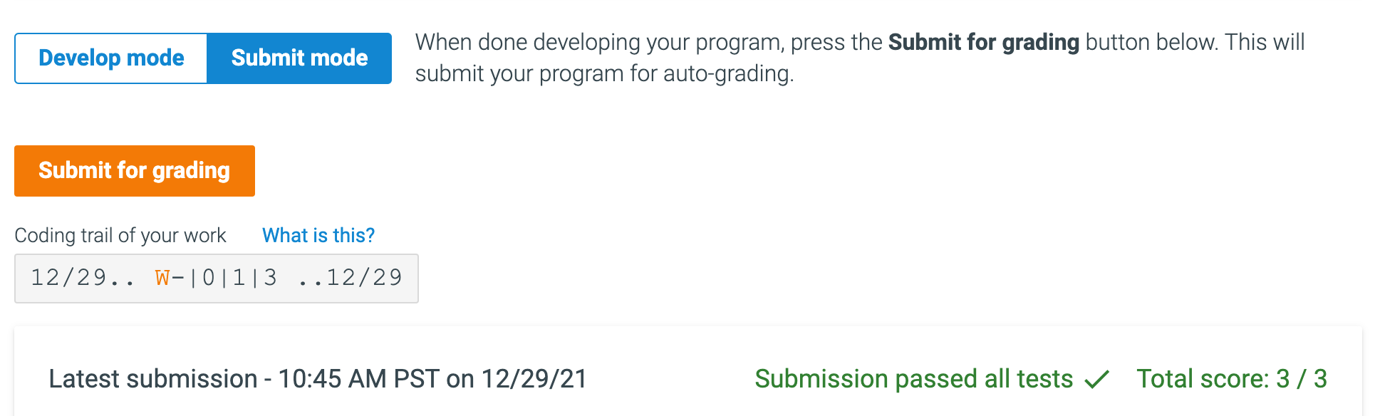Click bold "Submit for grading" in instructions
1375x416 pixels.
[983, 42]
